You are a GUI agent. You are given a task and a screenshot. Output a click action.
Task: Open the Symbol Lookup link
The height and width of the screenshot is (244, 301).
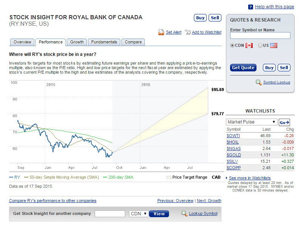[x=276, y=82]
